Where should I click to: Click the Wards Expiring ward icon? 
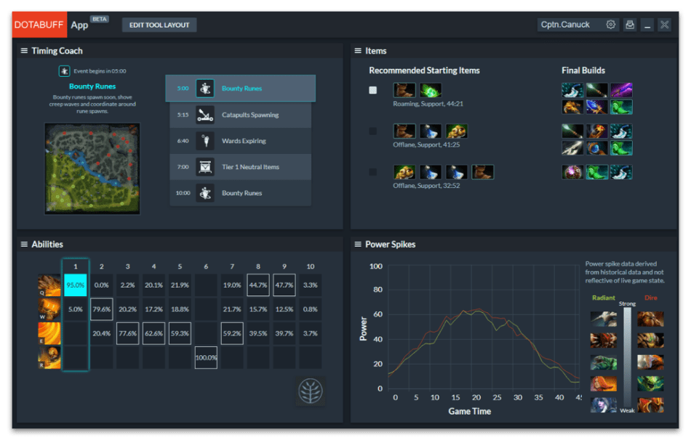pos(205,141)
